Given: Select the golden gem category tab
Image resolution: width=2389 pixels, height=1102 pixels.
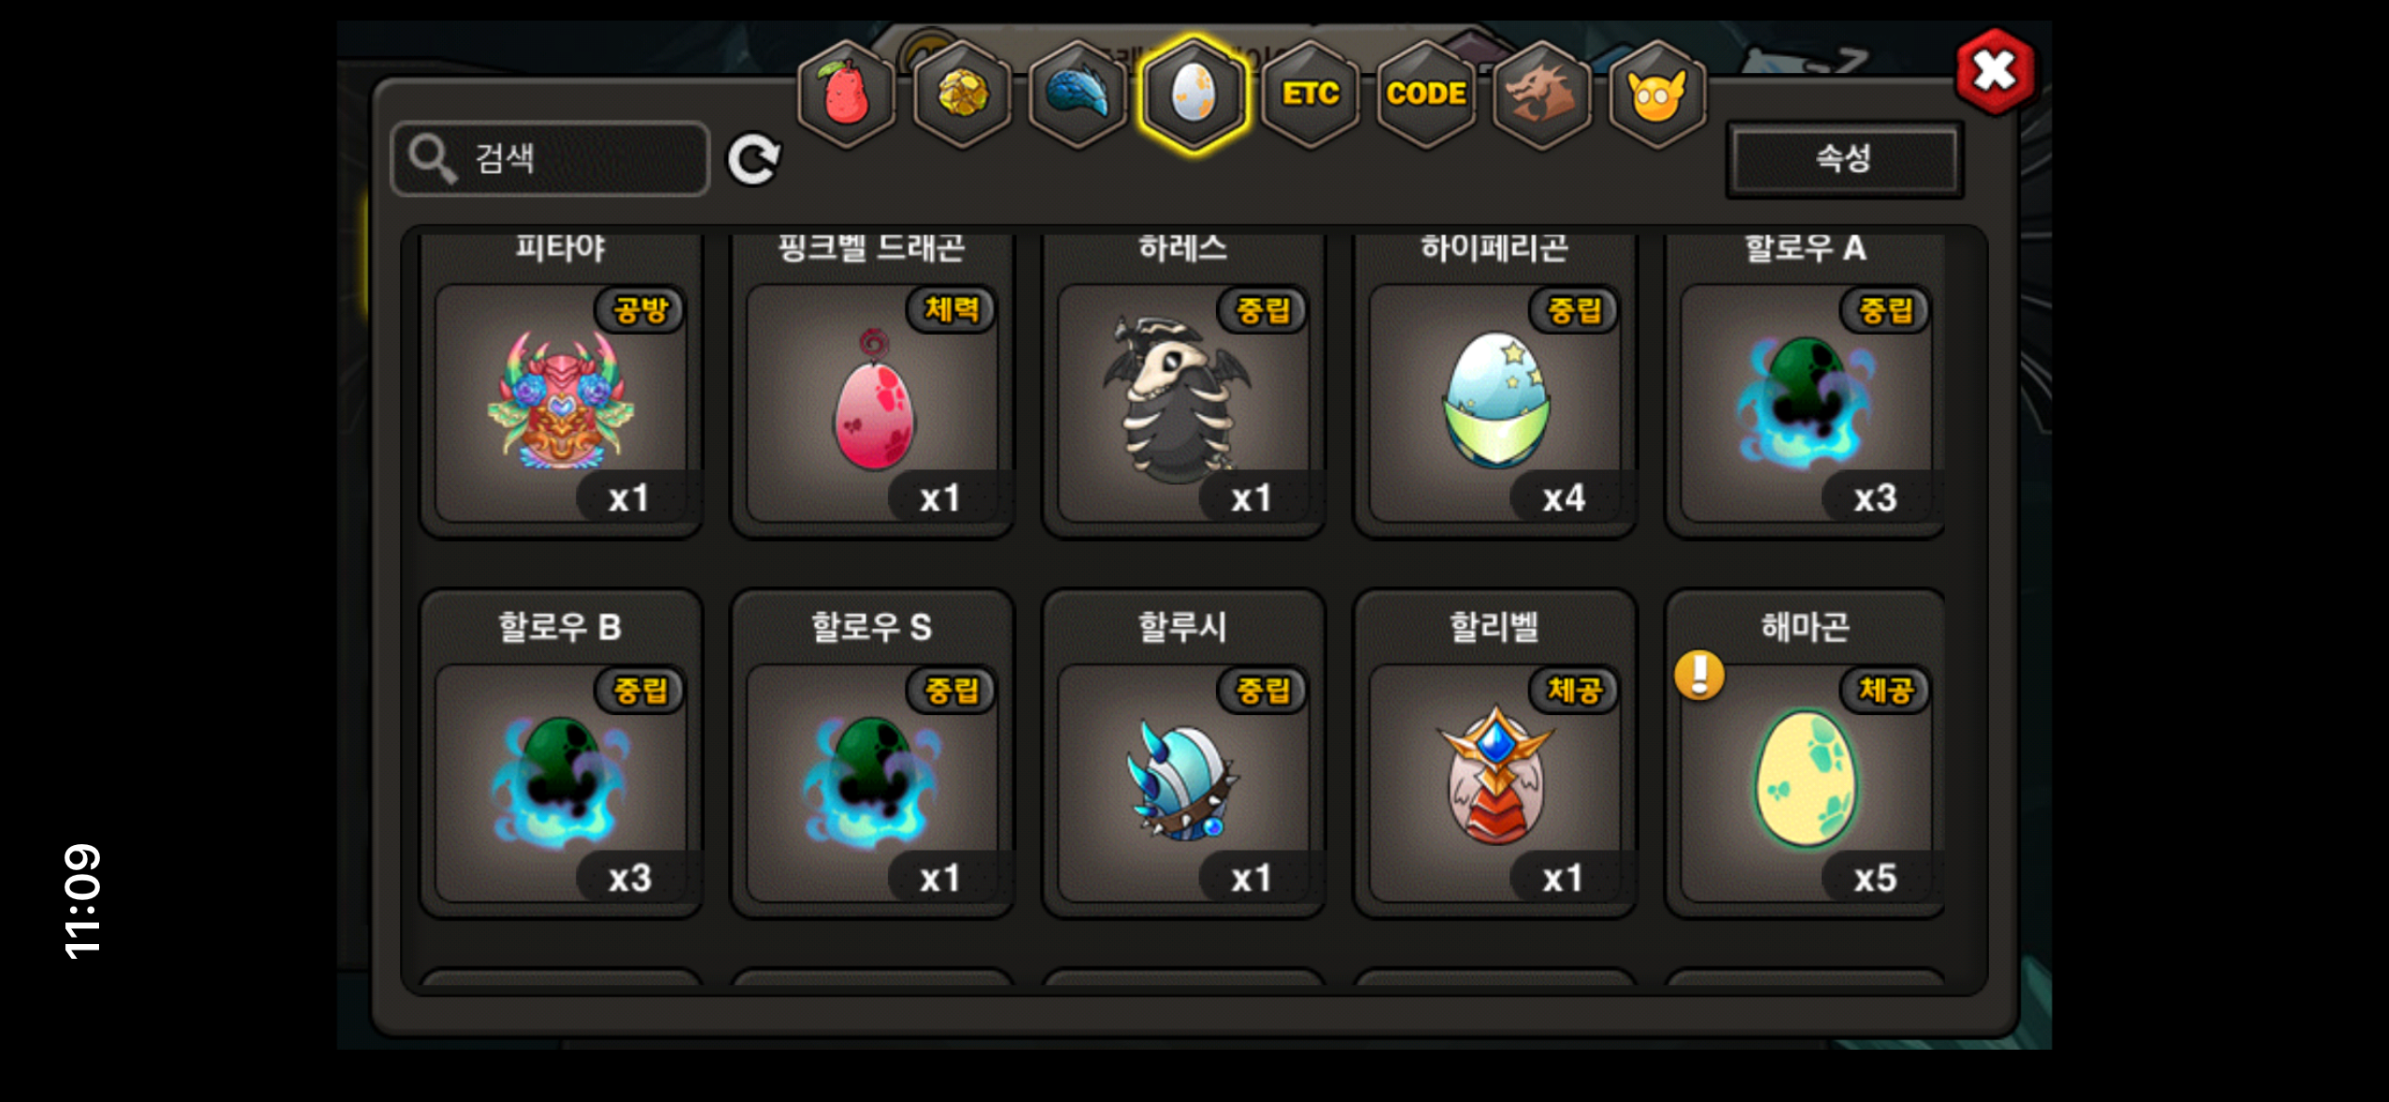Looking at the screenshot, I should pyautogui.click(x=962, y=93).
